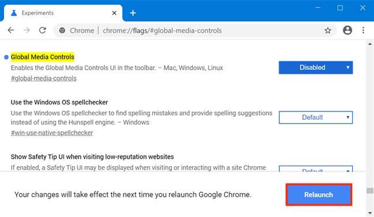This screenshot has width=374, height=217.
Task: Click the relaunch notice message text
Action: coord(133,194)
